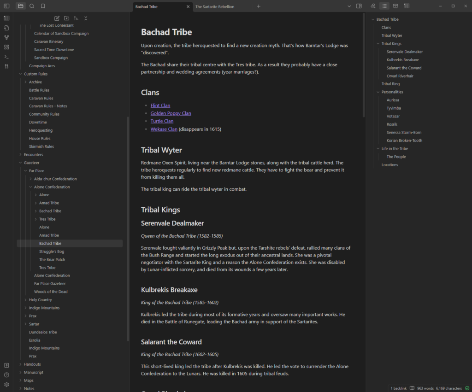Toggle the left sidebar

click(6, 6)
